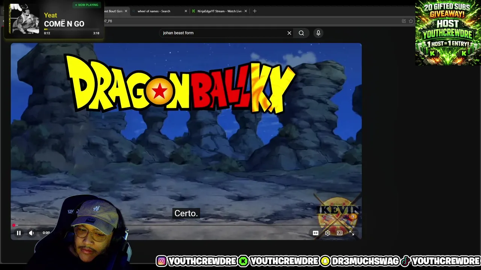
Task: Open video settings gear menu
Action: pos(328,233)
